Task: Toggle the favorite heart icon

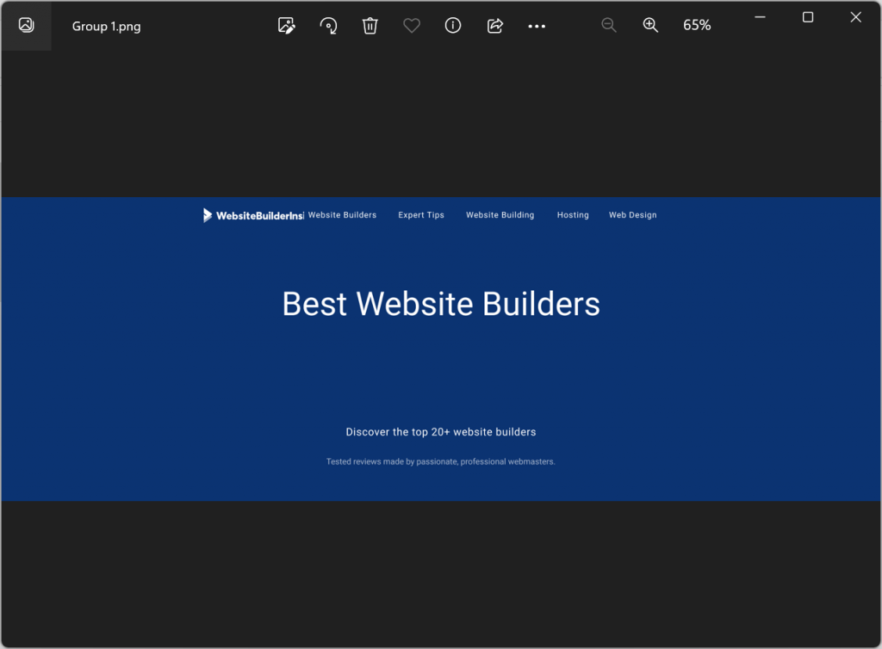Action: pos(412,26)
